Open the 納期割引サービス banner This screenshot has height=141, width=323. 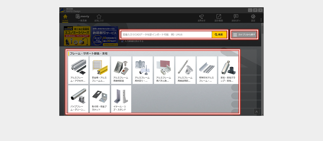click(x=105, y=36)
